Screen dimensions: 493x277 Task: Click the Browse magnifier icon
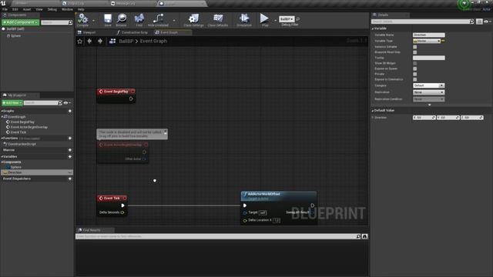(122, 19)
